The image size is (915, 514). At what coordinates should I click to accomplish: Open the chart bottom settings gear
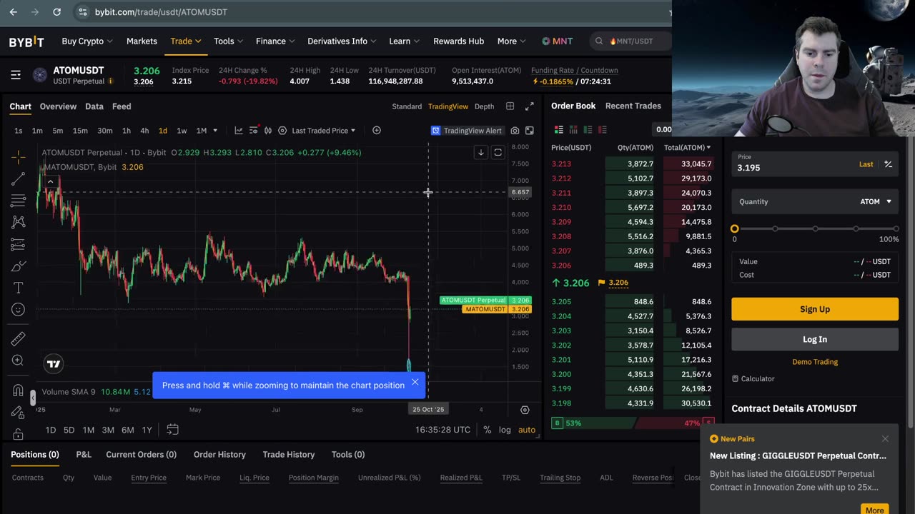point(525,410)
